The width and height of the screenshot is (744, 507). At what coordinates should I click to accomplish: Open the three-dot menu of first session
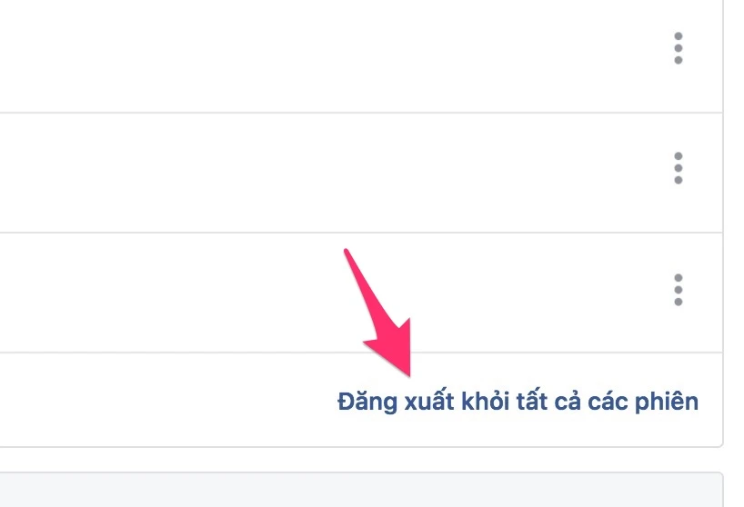point(678,48)
